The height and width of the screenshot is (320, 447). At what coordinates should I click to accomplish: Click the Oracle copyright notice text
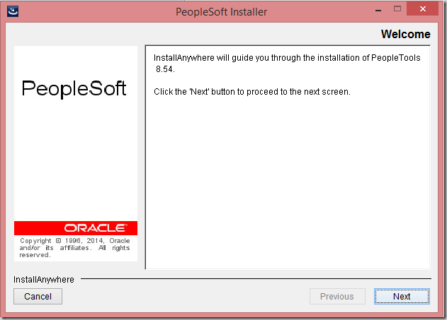(x=74, y=247)
